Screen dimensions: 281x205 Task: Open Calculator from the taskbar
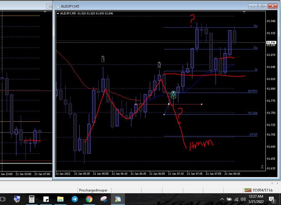[x=32, y=199]
